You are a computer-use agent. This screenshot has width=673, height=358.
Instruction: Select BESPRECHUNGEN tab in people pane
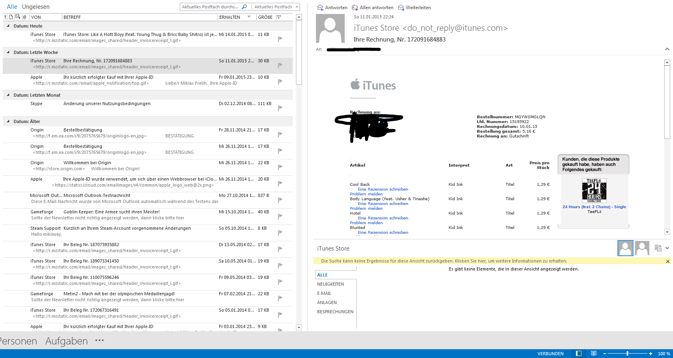335,312
